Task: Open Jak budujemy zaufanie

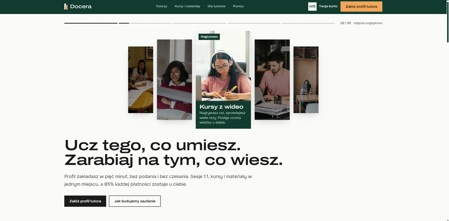Action: (135, 201)
